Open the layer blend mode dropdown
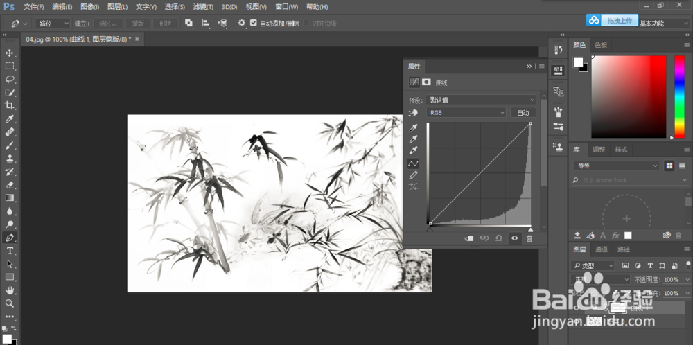693x345 pixels. (601, 280)
